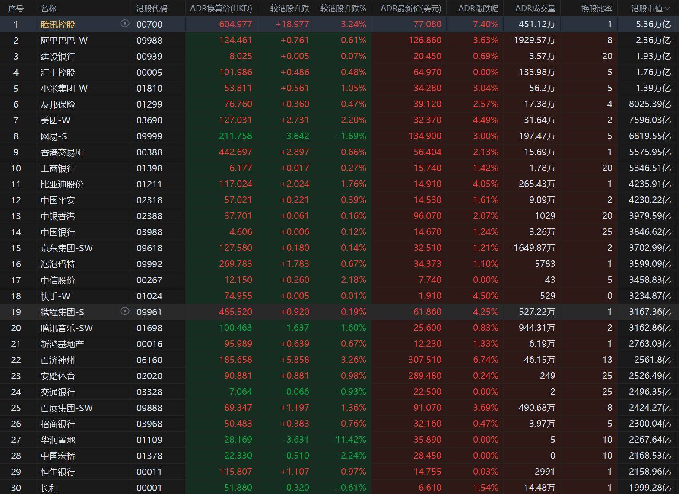Sort by the 序号 column header

pos(16,8)
